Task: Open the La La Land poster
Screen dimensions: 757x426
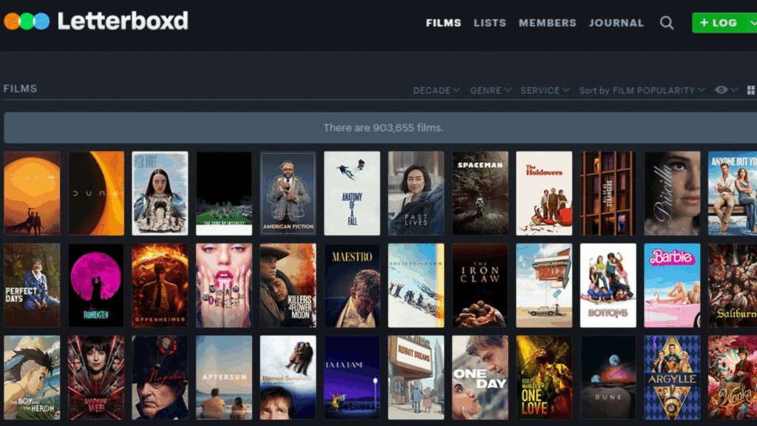Action: click(352, 377)
